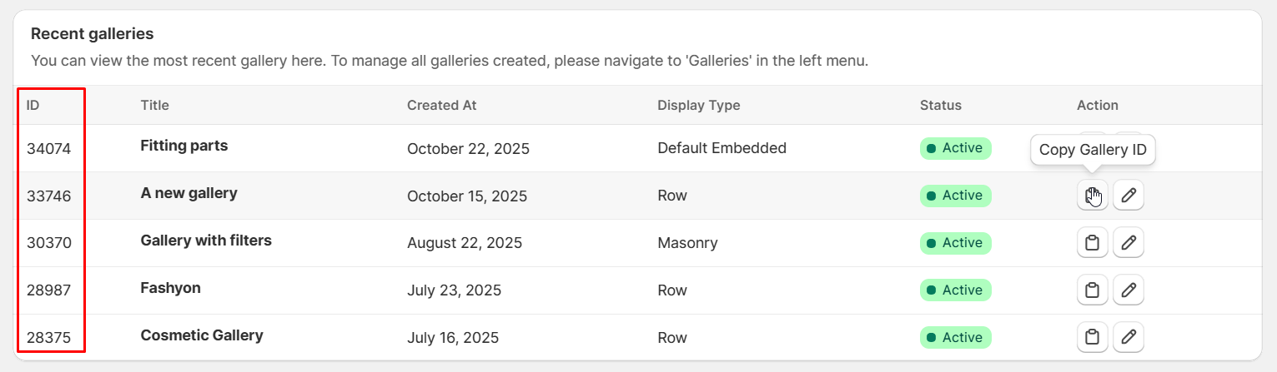Copy ID of Gallery with filters

1092,243
